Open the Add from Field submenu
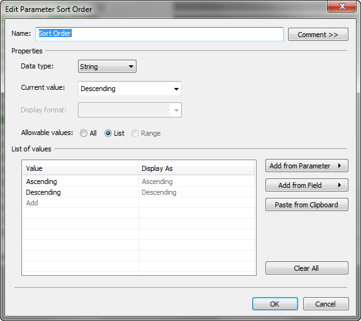 (307, 185)
